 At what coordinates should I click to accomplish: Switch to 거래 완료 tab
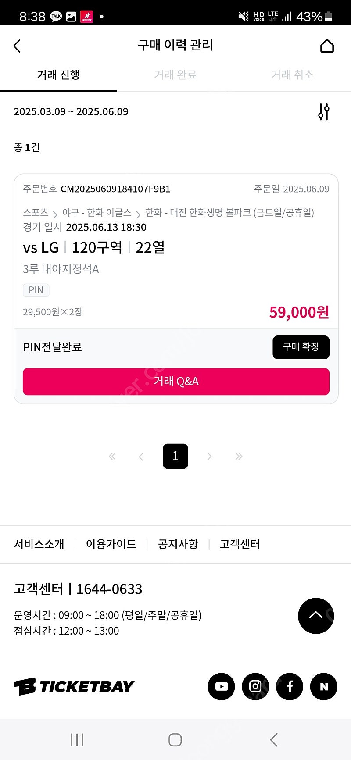[175, 75]
